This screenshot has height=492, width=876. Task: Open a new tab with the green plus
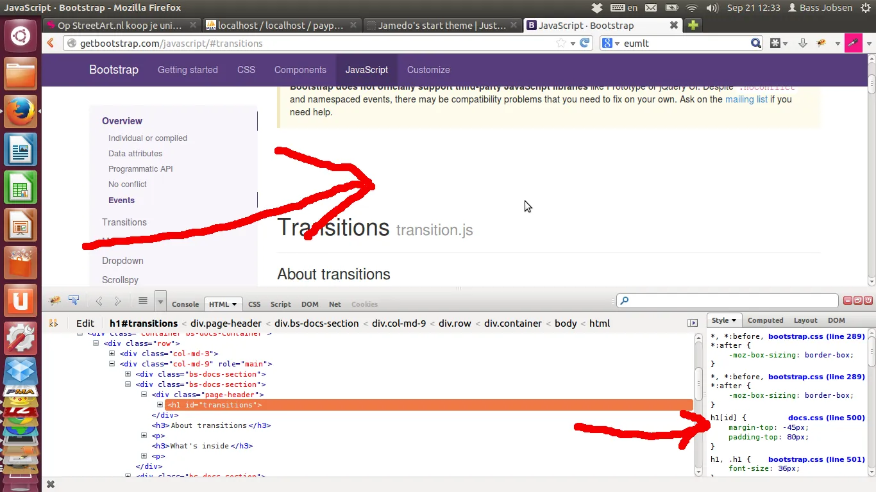click(x=693, y=26)
